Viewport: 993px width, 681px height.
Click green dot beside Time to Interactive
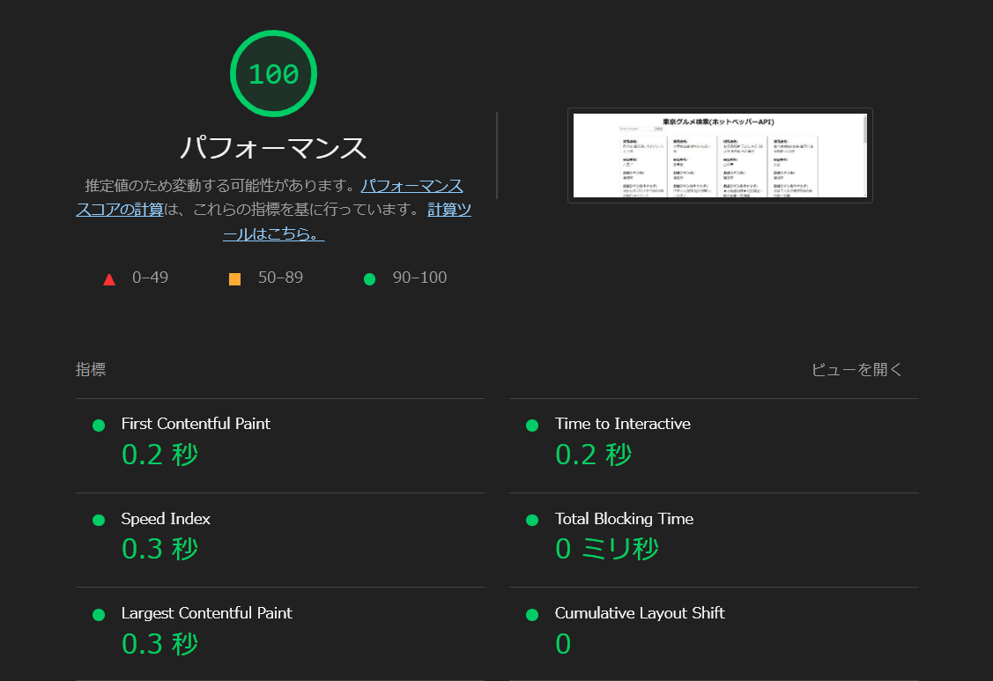pyautogui.click(x=532, y=425)
